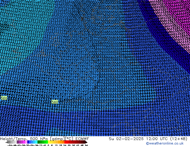Click the 12:00 time text
The image size is (190, 146).
point(152,139)
